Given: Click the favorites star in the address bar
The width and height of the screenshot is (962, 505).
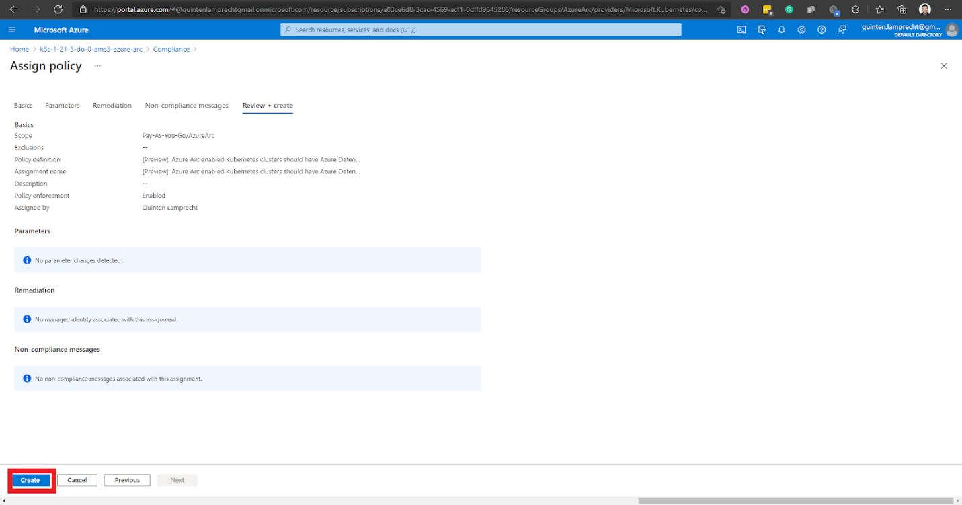Looking at the screenshot, I should point(721,9).
